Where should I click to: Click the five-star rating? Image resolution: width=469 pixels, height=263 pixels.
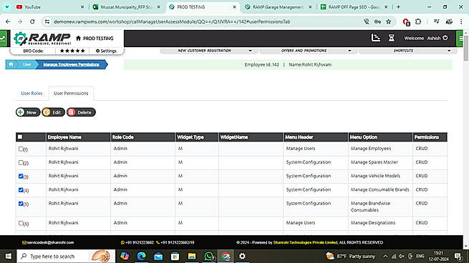tap(72, 51)
